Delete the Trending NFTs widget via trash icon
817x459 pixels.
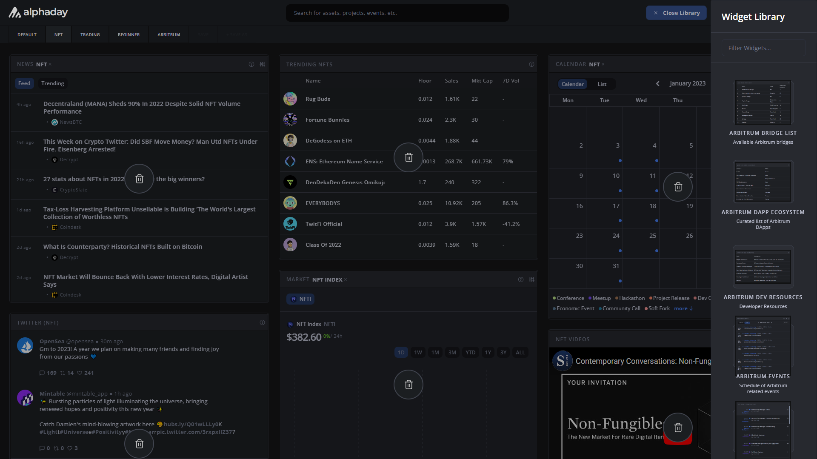click(x=408, y=157)
